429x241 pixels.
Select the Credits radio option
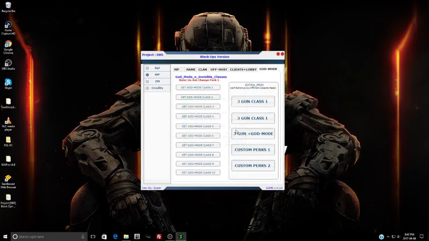click(x=147, y=88)
